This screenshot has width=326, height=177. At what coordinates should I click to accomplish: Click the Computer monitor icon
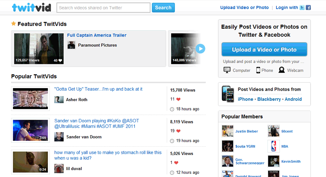(227, 70)
